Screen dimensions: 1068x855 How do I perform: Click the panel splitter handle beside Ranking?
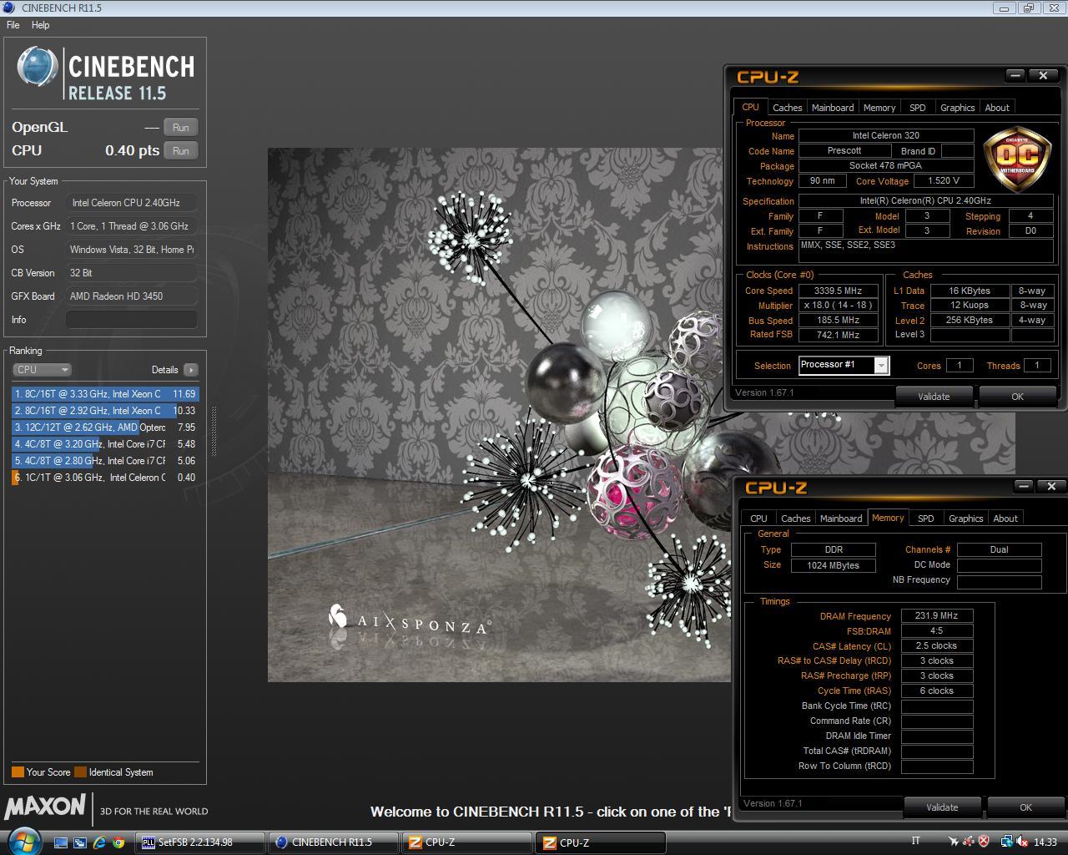click(x=213, y=431)
